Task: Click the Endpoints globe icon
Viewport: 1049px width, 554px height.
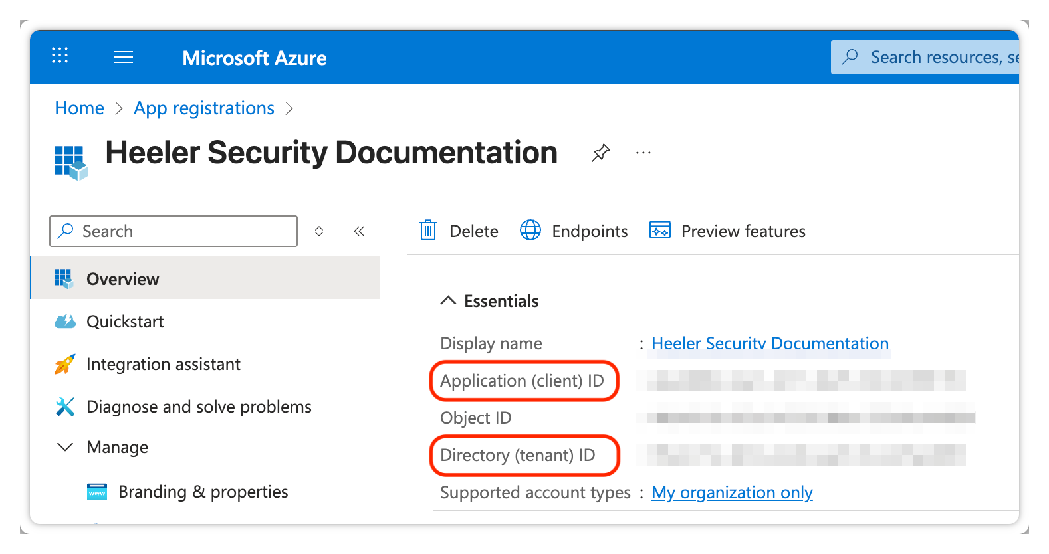Action: coord(530,231)
